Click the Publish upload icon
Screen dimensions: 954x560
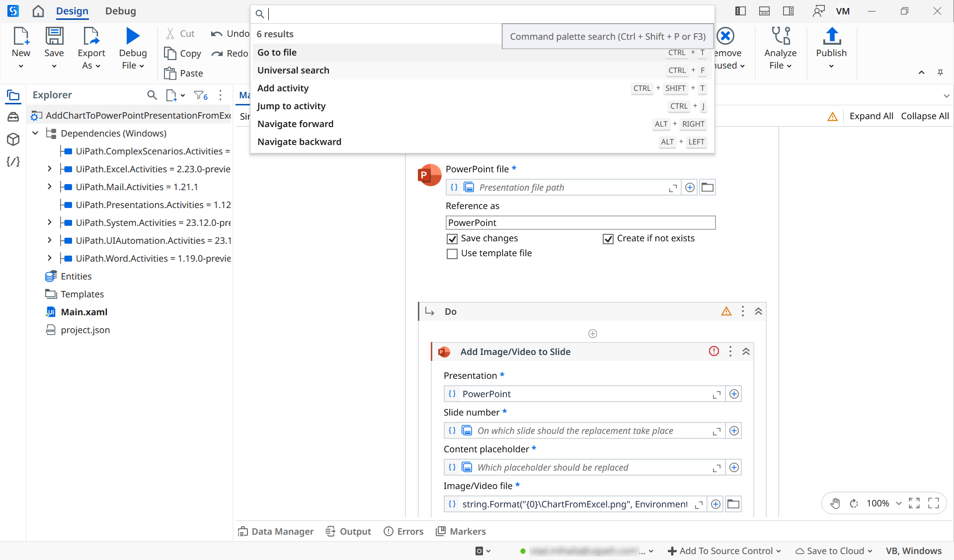point(831,36)
